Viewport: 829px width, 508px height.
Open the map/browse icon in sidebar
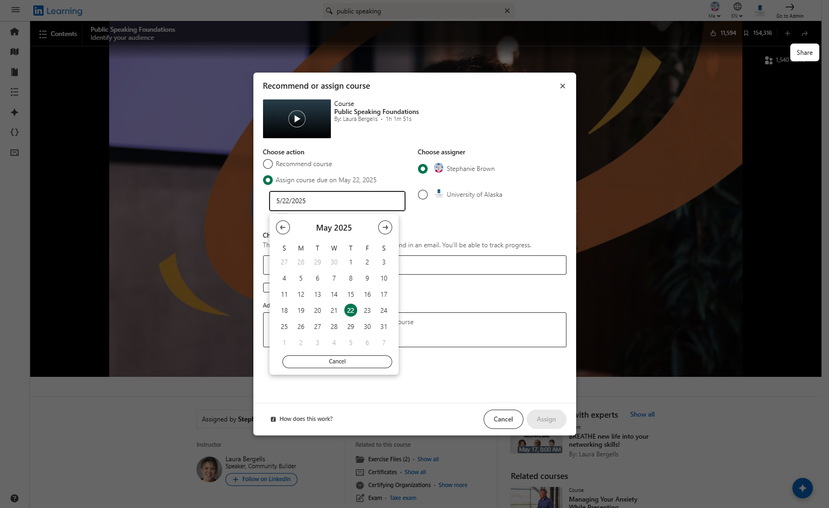click(15, 52)
